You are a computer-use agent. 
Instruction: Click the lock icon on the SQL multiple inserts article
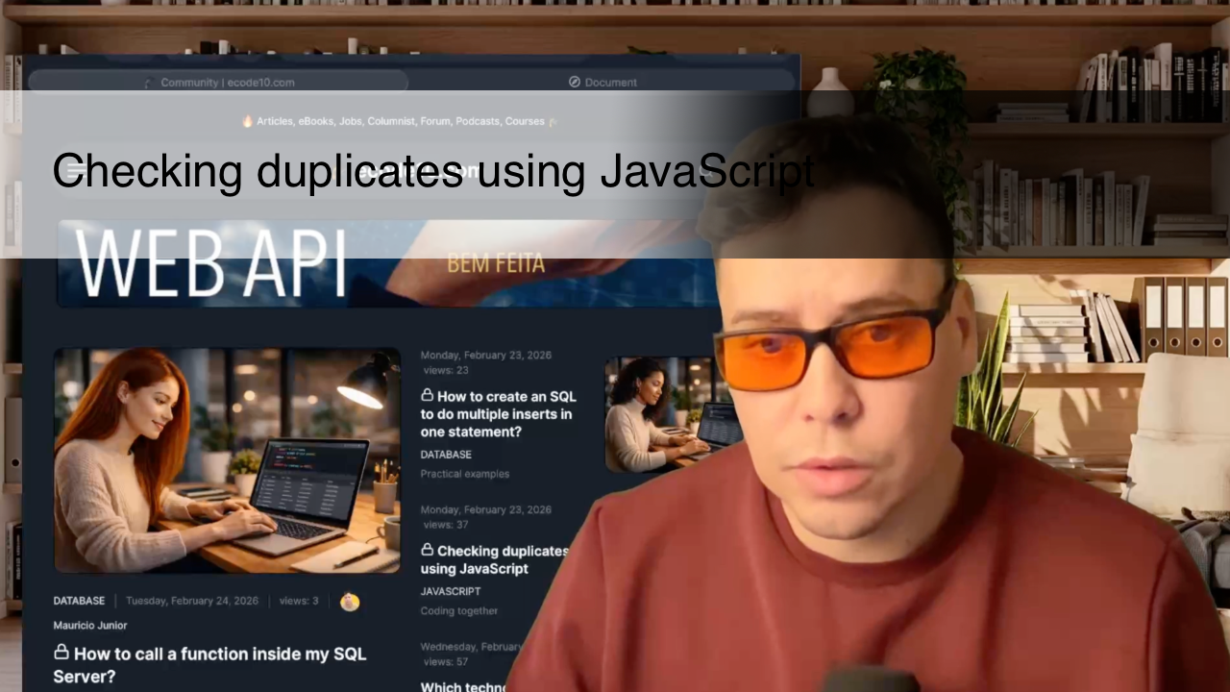[427, 396]
